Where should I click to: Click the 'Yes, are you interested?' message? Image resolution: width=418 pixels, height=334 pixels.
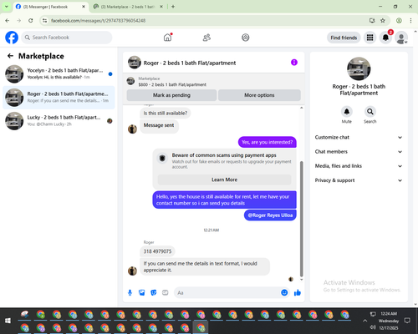pos(268,142)
